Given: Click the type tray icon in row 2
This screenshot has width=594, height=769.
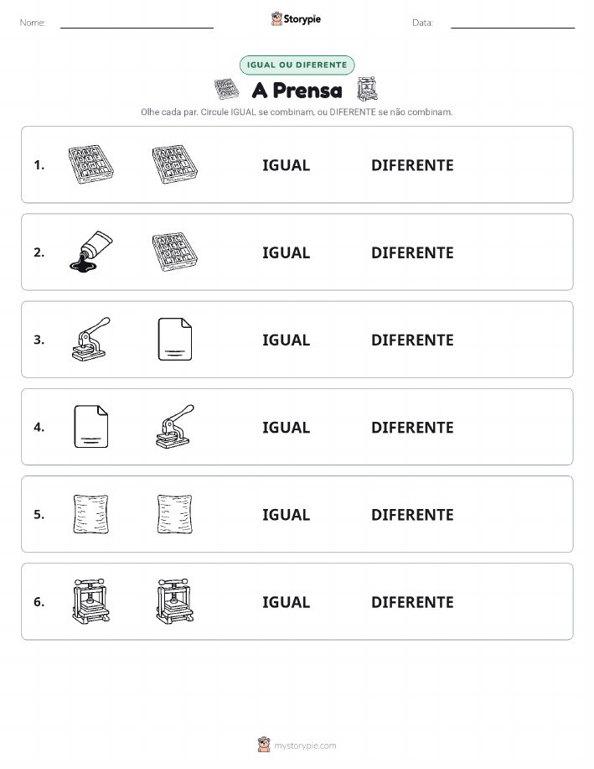Looking at the screenshot, I should click(x=175, y=252).
